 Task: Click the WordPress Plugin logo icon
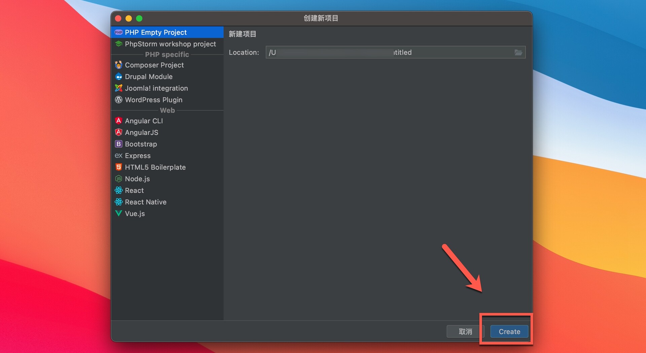pyautogui.click(x=118, y=100)
